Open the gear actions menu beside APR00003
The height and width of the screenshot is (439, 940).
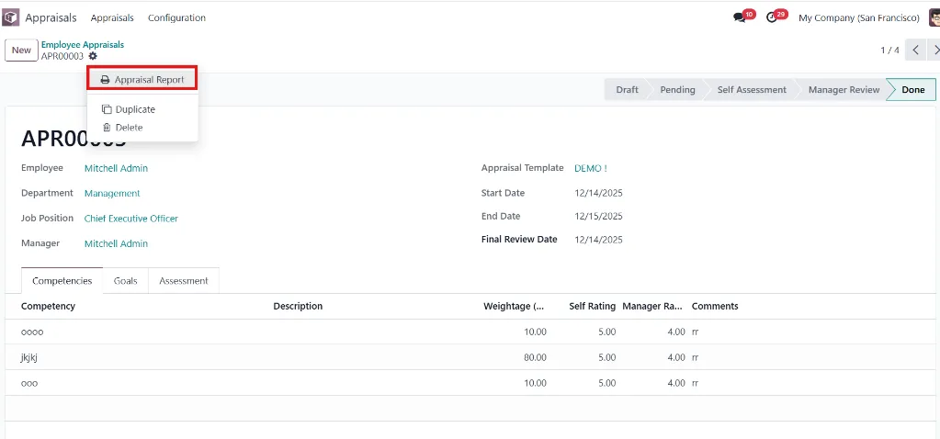pos(92,56)
